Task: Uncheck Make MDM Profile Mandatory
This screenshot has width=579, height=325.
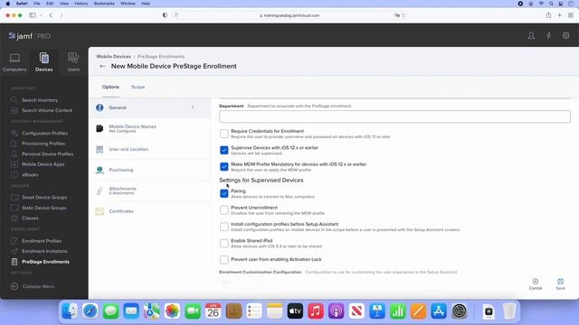Action: coord(224,166)
